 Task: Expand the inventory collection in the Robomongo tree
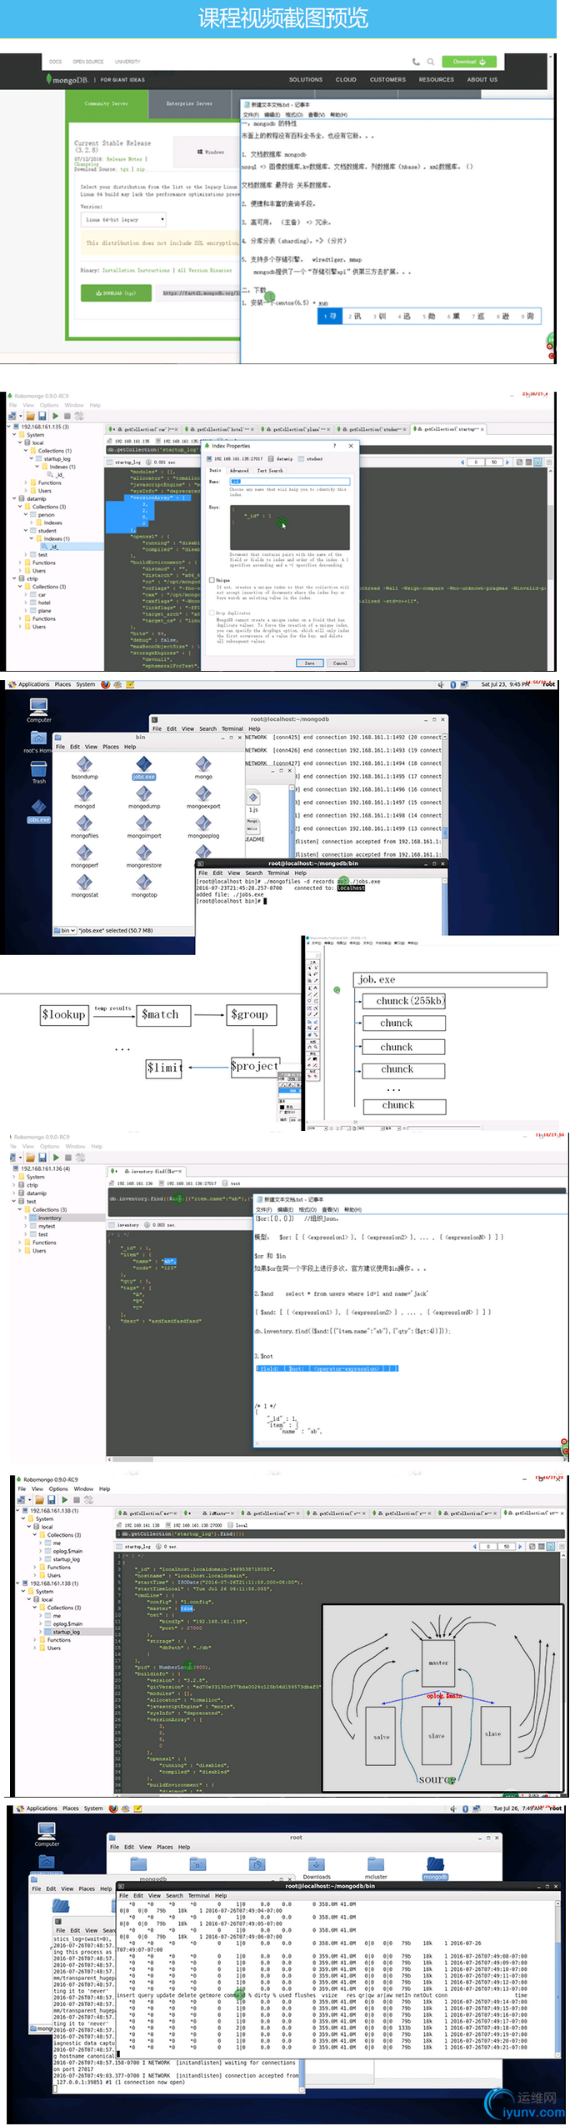pyautogui.click(x=26, y=1218)
